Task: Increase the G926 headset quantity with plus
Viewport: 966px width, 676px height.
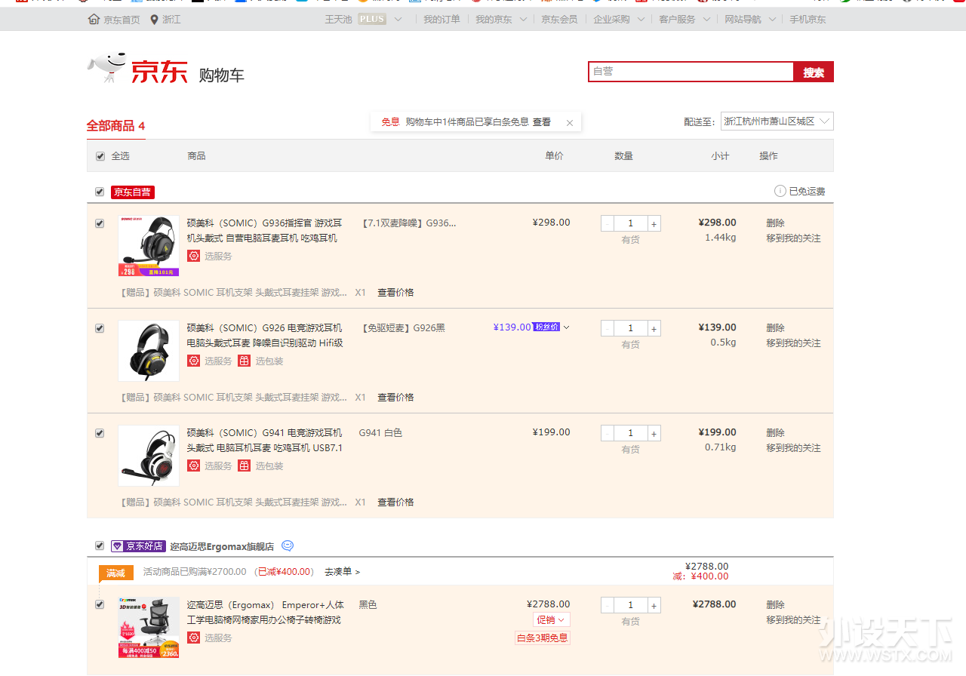Action: (654, 328)
